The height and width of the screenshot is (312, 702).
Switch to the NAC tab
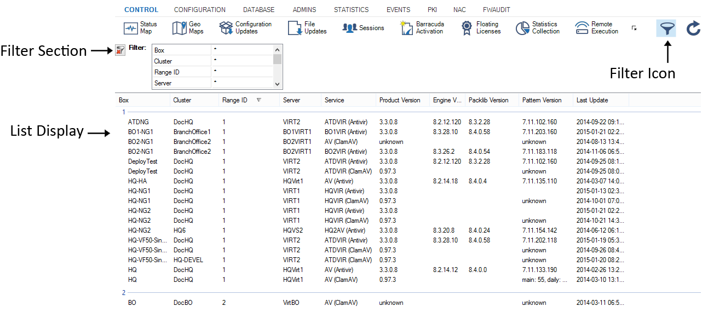459,10
